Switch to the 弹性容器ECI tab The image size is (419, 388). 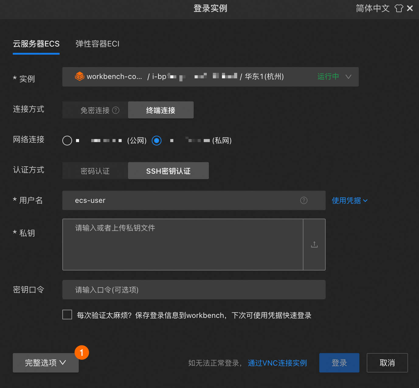(x=98, y=44)
